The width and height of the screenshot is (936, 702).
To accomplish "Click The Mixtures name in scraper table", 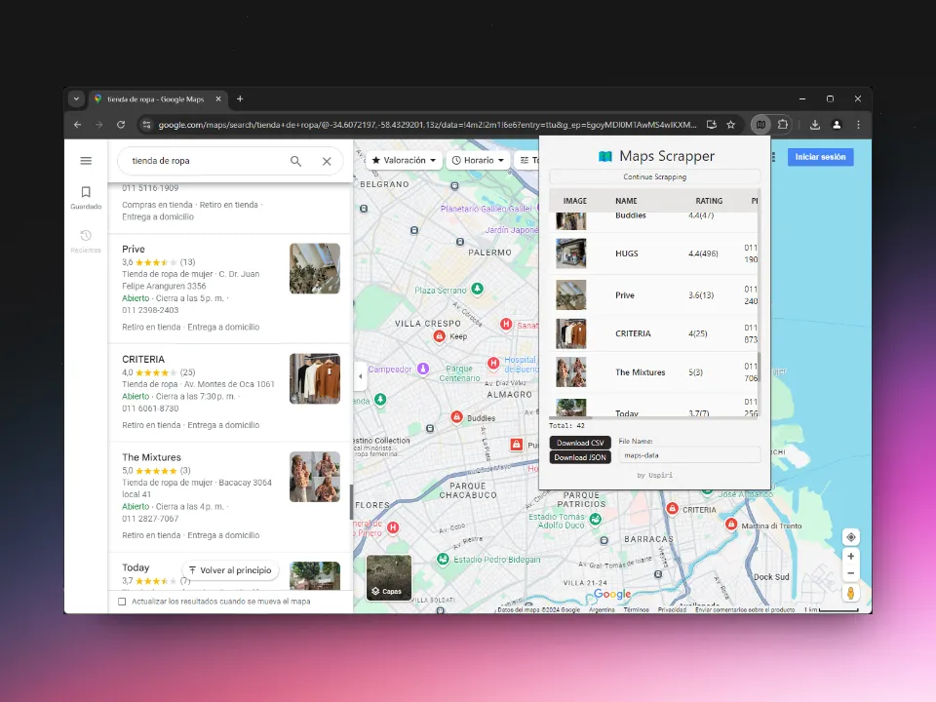I will (x=640, y=371).
